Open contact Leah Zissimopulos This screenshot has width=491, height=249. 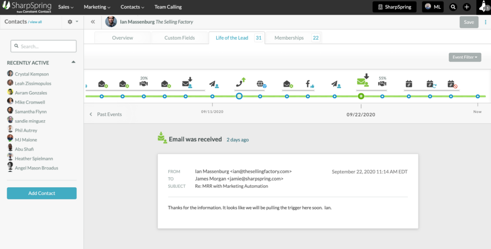(33, 83)
